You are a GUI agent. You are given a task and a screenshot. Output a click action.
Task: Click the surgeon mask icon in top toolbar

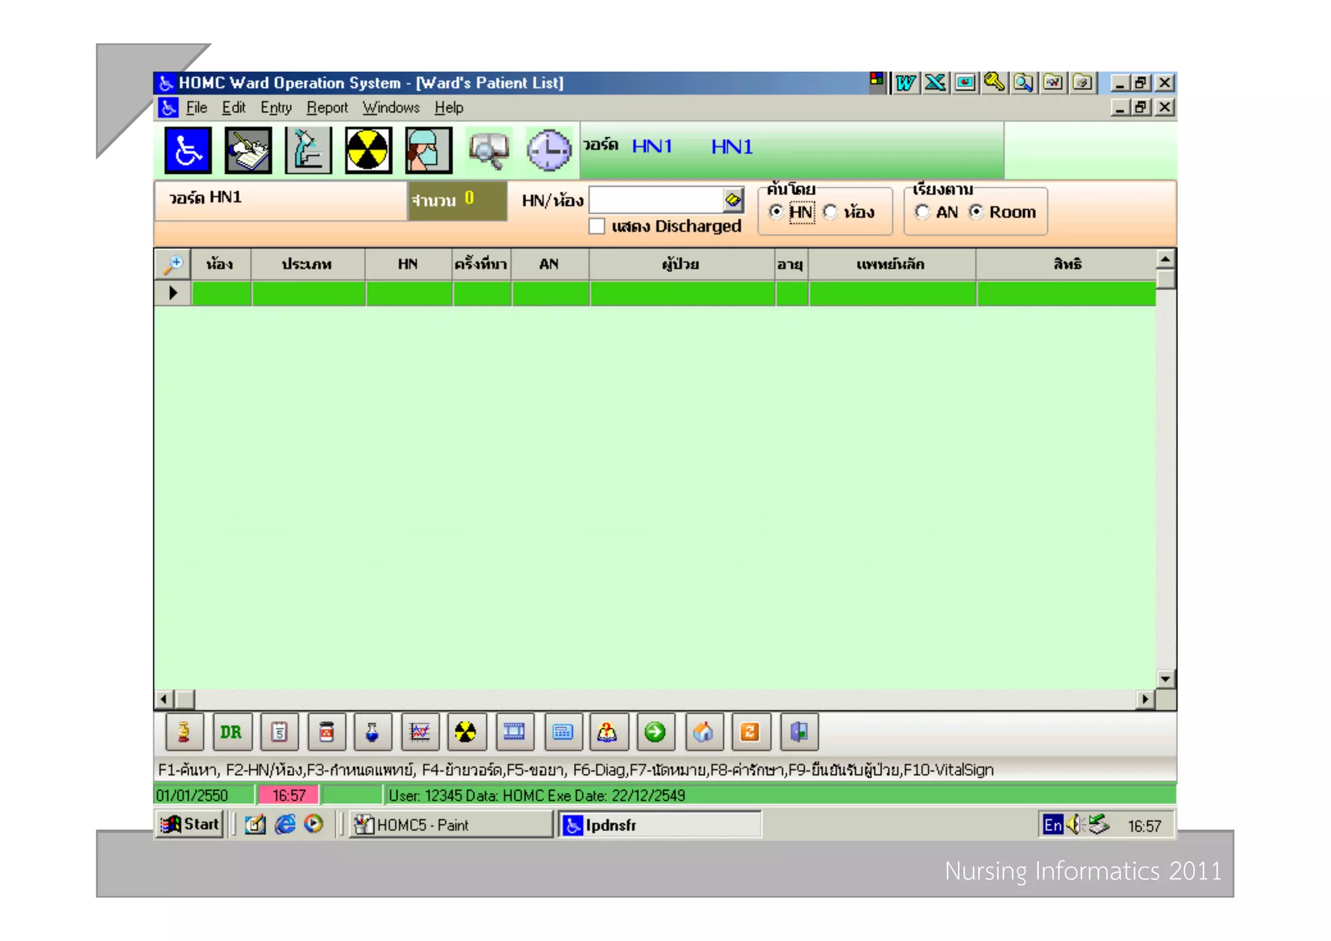click(x=428, y=151)
